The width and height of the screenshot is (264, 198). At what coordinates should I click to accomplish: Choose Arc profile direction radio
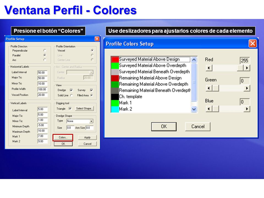pyautogui.click(x=45, y=60)
